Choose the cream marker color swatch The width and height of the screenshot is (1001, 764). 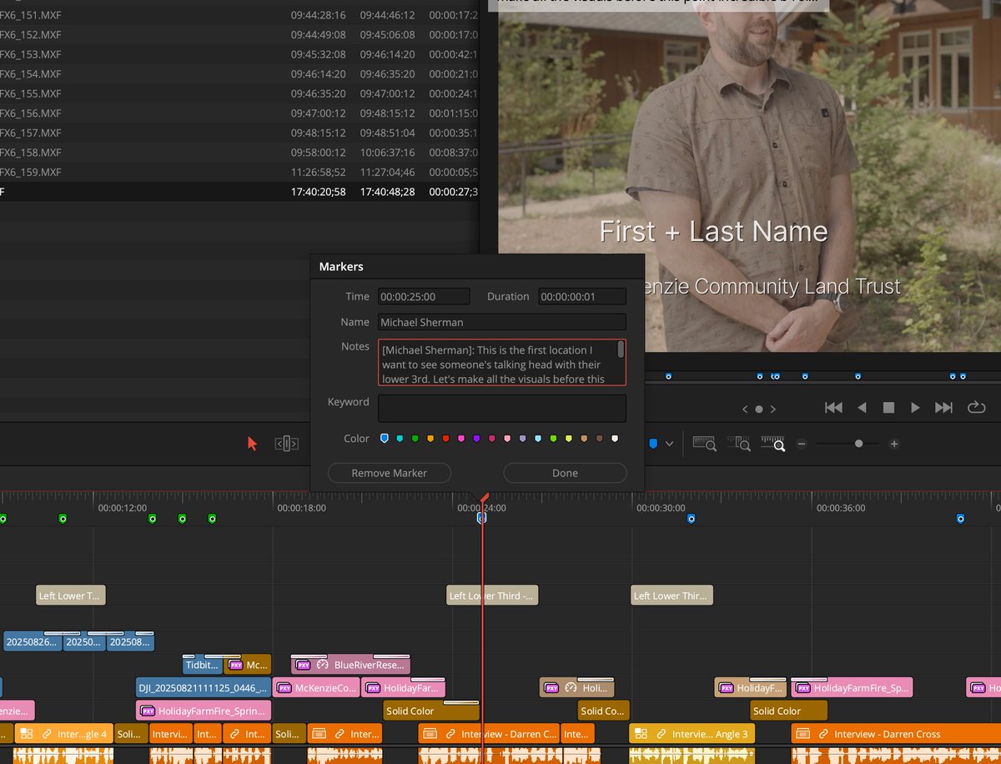[615, 439]
